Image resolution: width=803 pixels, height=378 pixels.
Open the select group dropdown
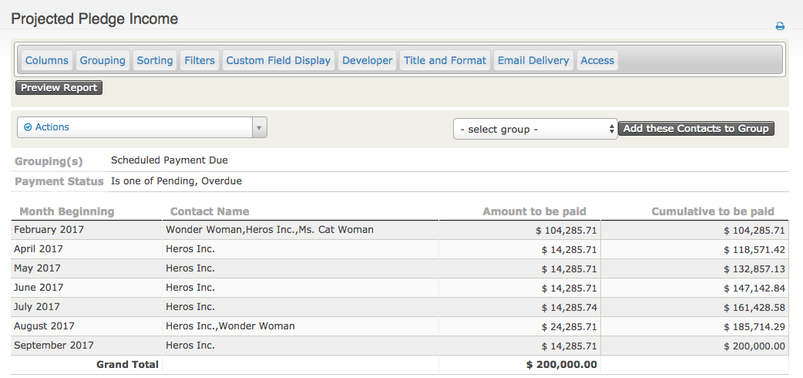(535, 130)
